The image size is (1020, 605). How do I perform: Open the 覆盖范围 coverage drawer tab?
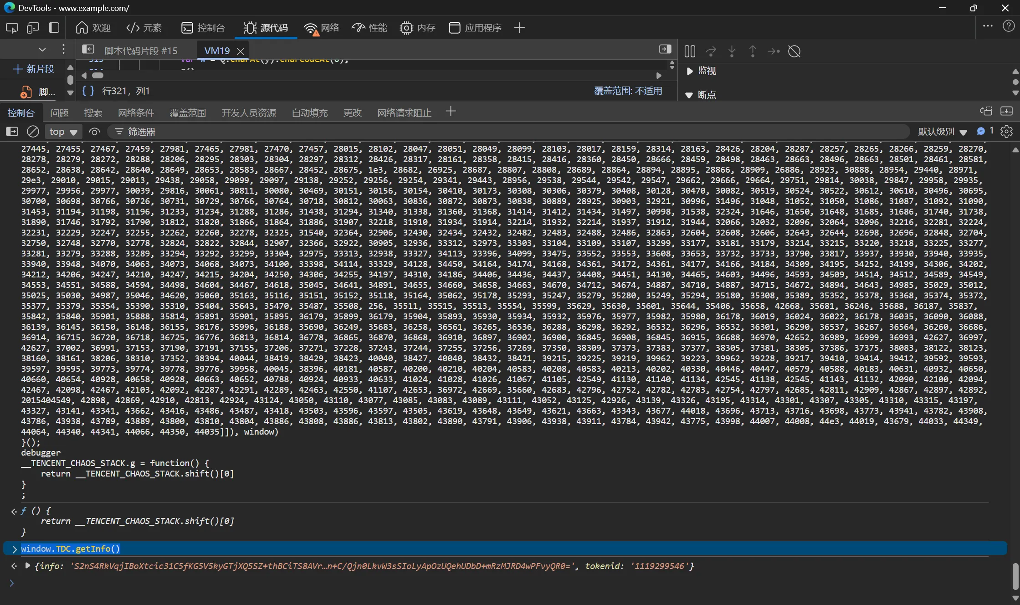click(x=188, y=113)
